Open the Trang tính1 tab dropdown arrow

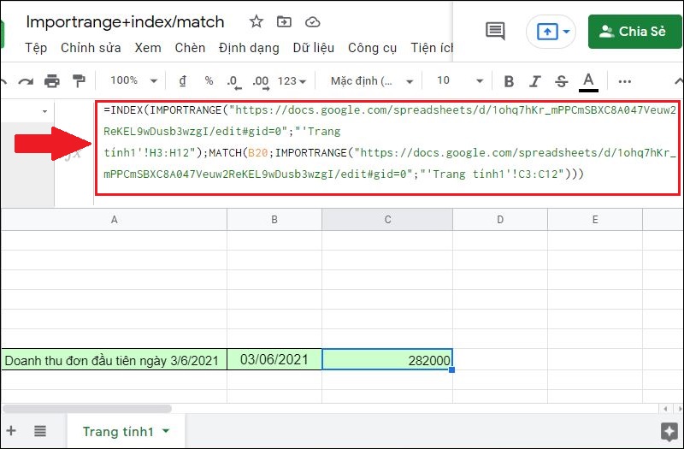tap(166, 431)
